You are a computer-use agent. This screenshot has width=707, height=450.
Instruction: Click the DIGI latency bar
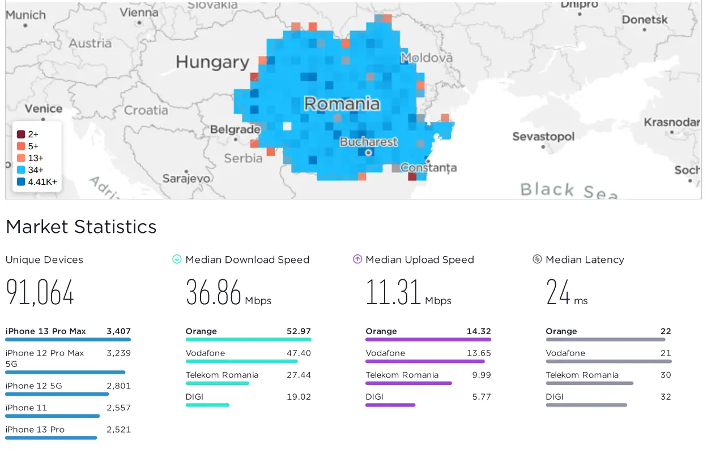coord(586,405)
